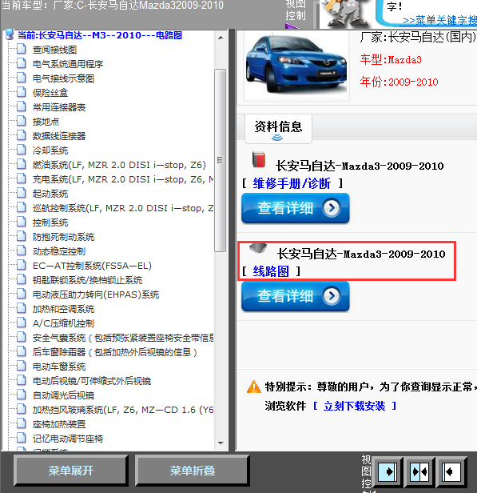Click the page icon beside 电动车窗系统
The width and height of the screenshot is (477, 493).
pos(22,366)
